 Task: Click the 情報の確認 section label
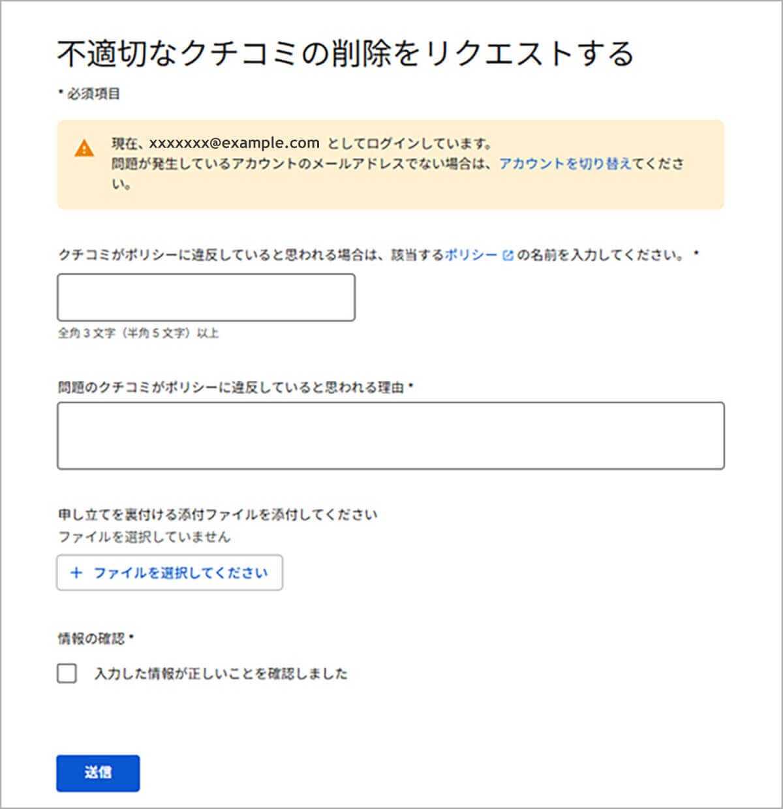[91, 639]
